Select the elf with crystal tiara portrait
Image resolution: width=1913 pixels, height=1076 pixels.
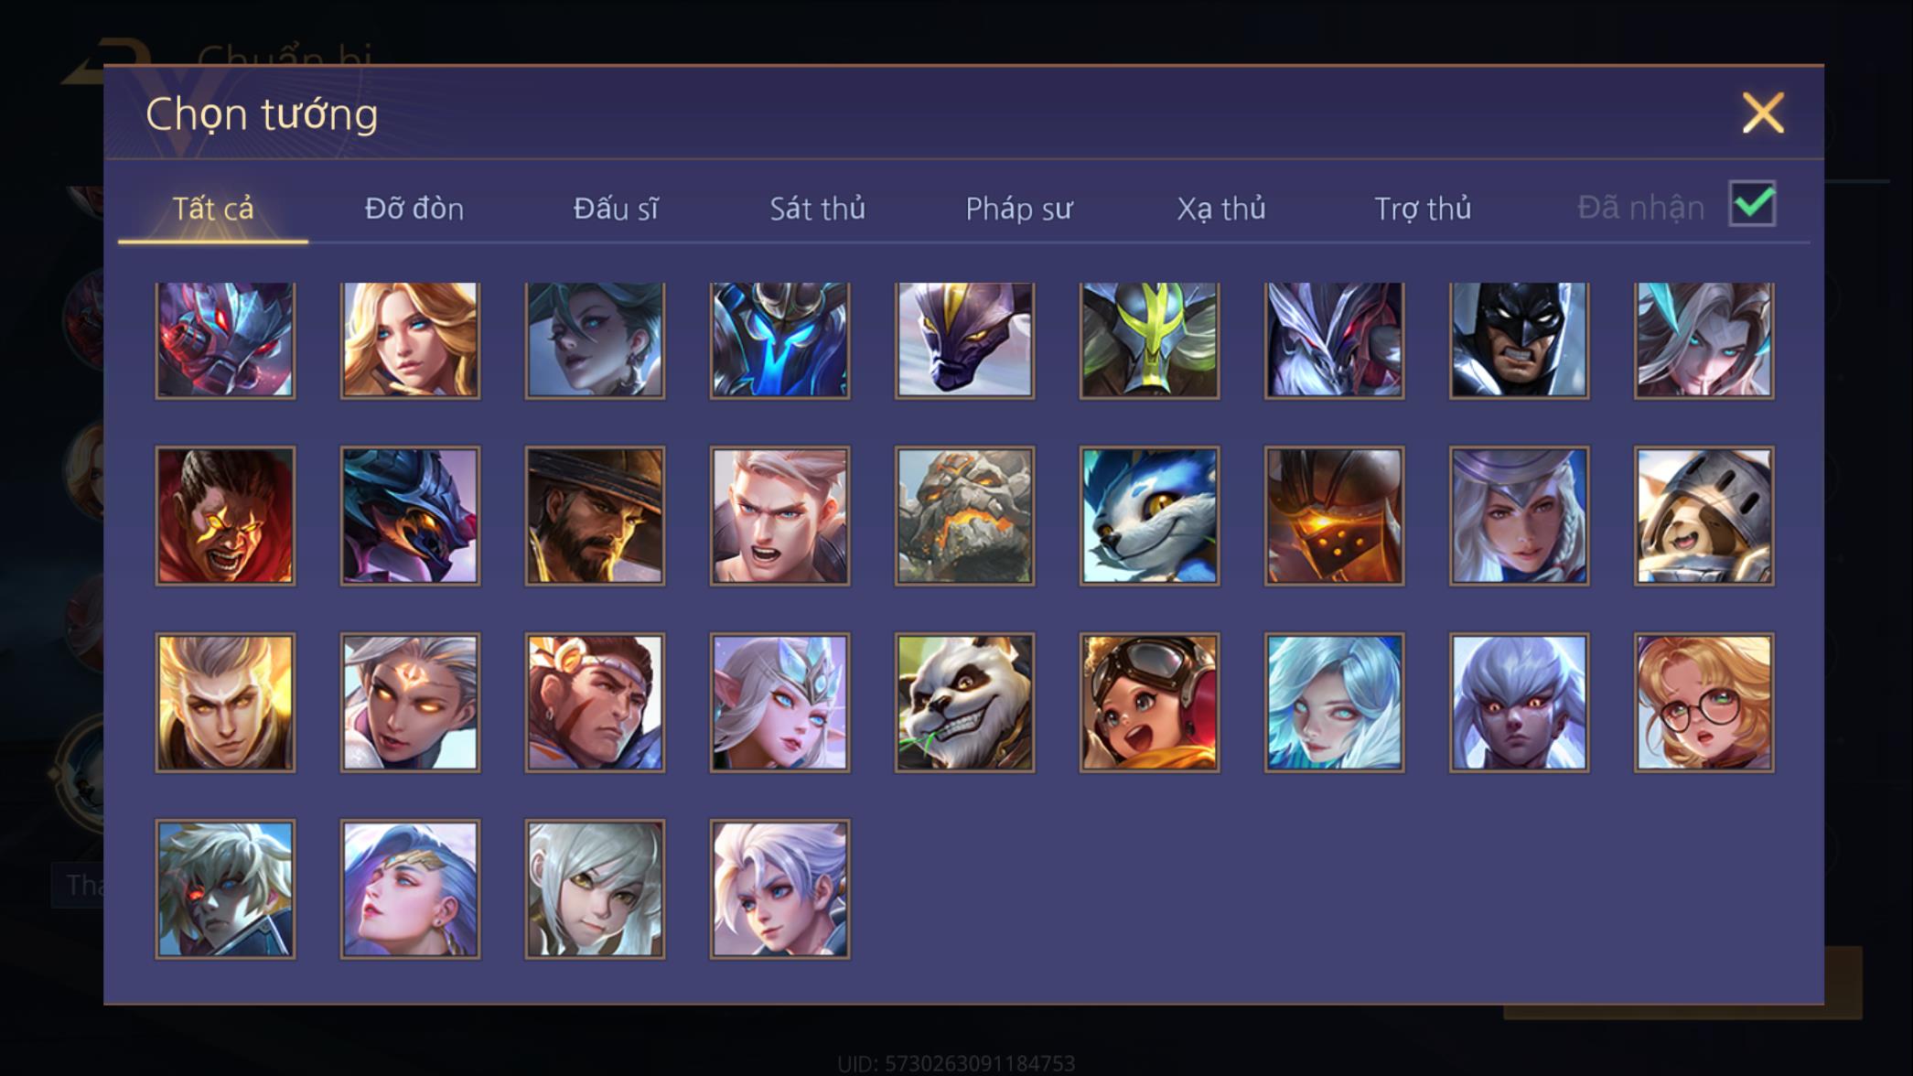click(x=779, y=703)
